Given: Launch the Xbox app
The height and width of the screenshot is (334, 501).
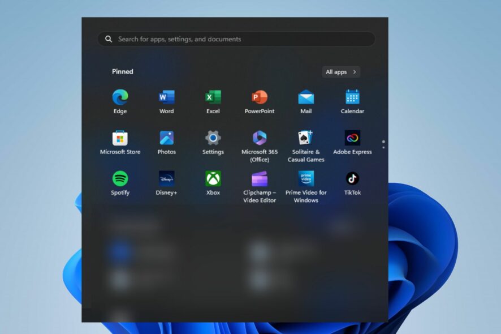Looking at the screenshot, I should coord(213,183).
